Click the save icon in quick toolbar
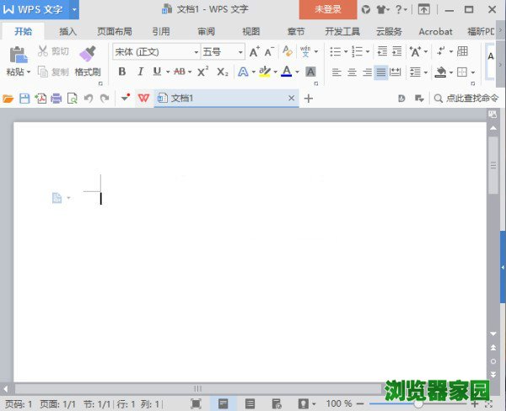Image resolution: width=506 pixels, height=411 pixels. [24, 99]
